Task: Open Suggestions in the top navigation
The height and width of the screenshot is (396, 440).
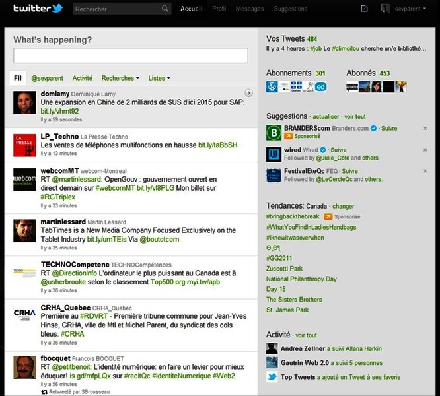Action: (x=291, y=9)
